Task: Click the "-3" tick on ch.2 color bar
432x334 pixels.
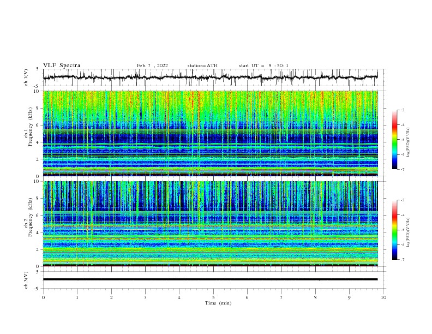Action: [402, 200]
